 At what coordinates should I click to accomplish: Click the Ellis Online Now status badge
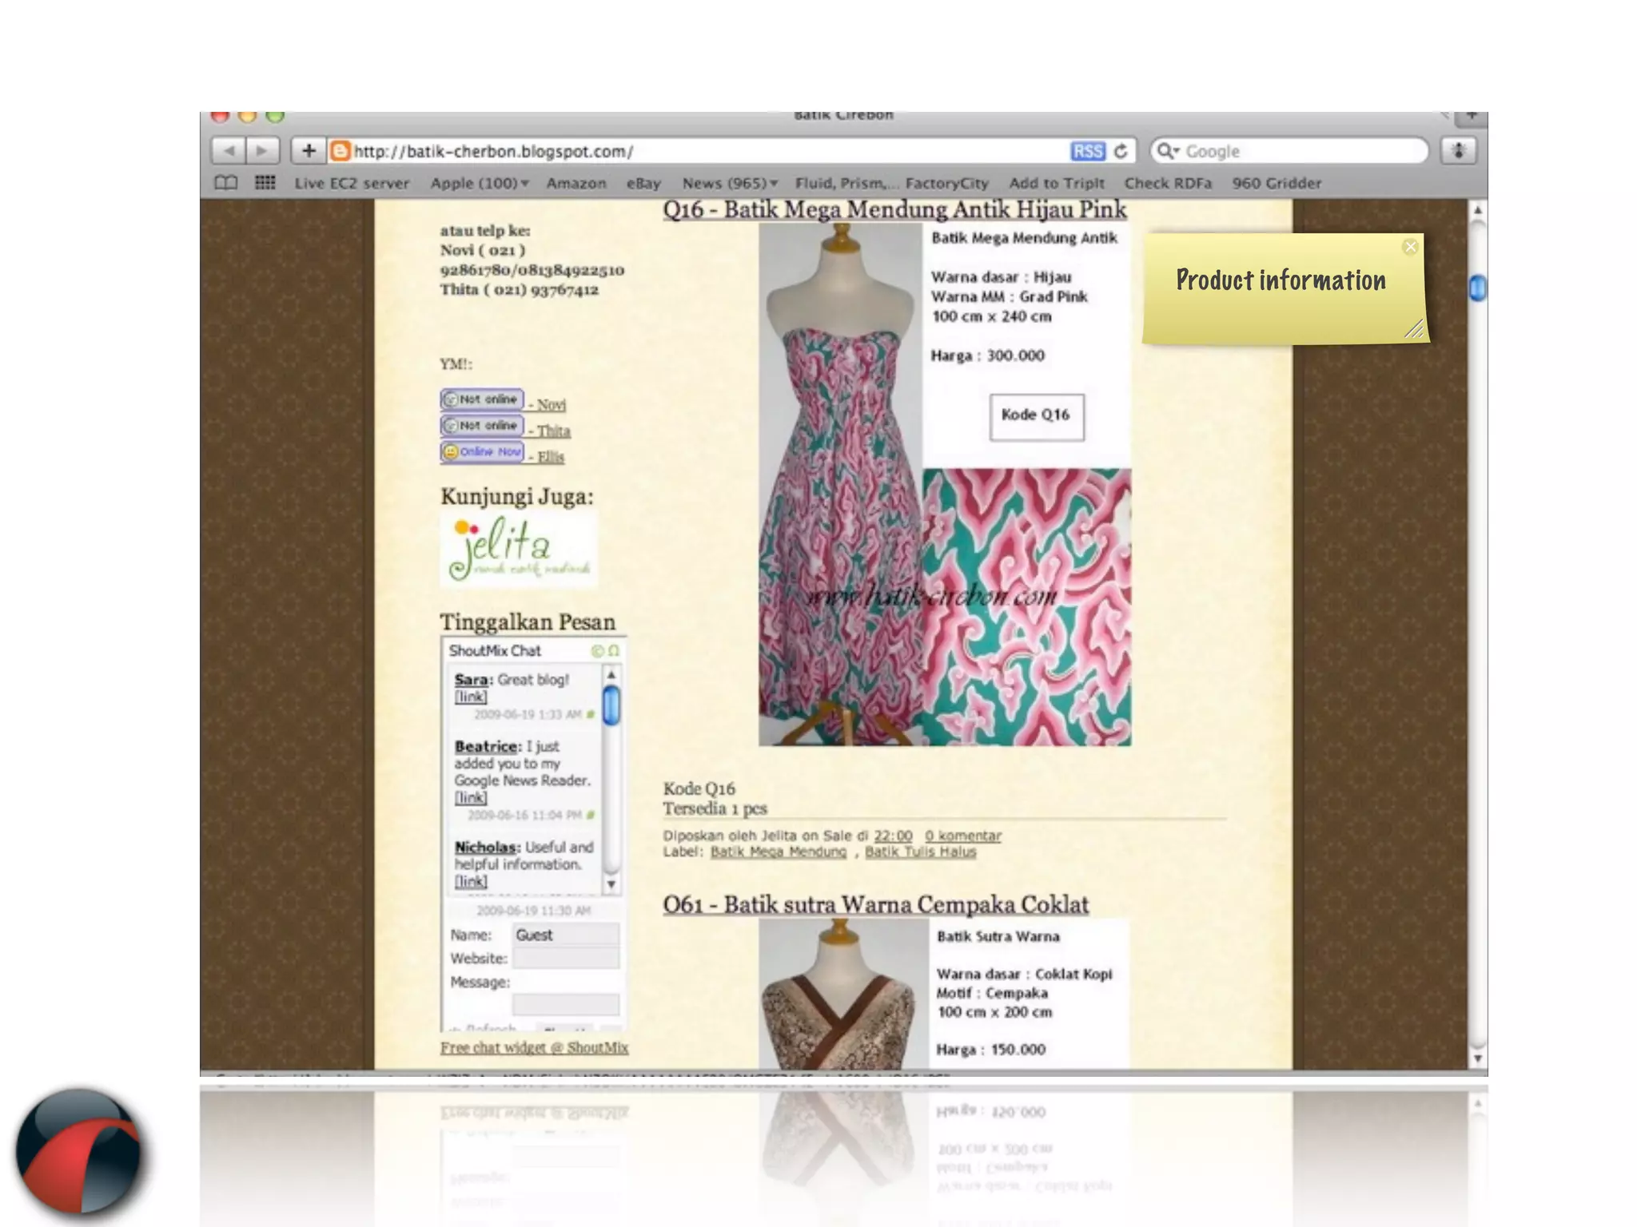tap(482, 451)
